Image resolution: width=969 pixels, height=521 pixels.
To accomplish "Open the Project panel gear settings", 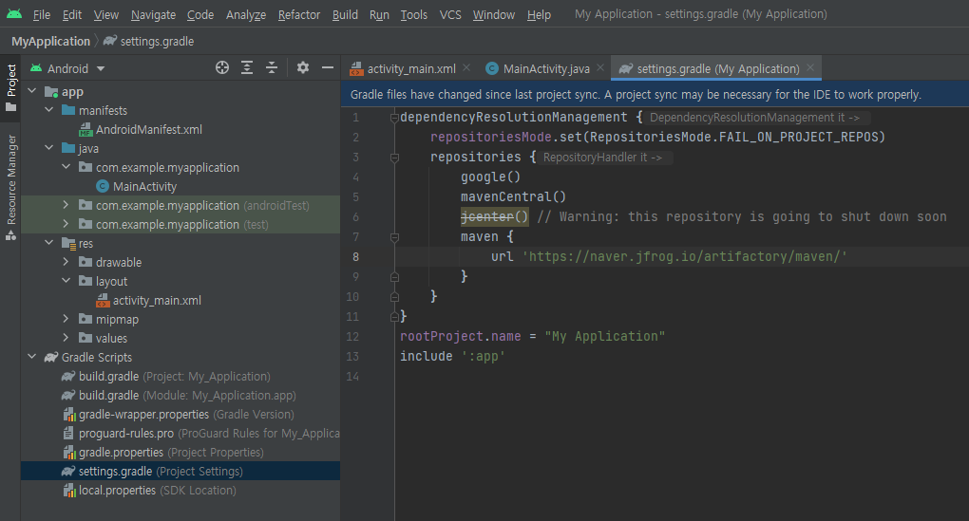I will pyautogui.click(x=303, y=68).
